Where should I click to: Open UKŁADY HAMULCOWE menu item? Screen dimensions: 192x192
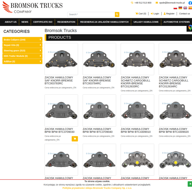(146, 22)
